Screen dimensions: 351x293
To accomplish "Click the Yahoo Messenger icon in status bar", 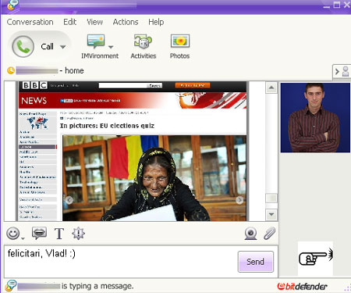I will [x=11, y=285].
